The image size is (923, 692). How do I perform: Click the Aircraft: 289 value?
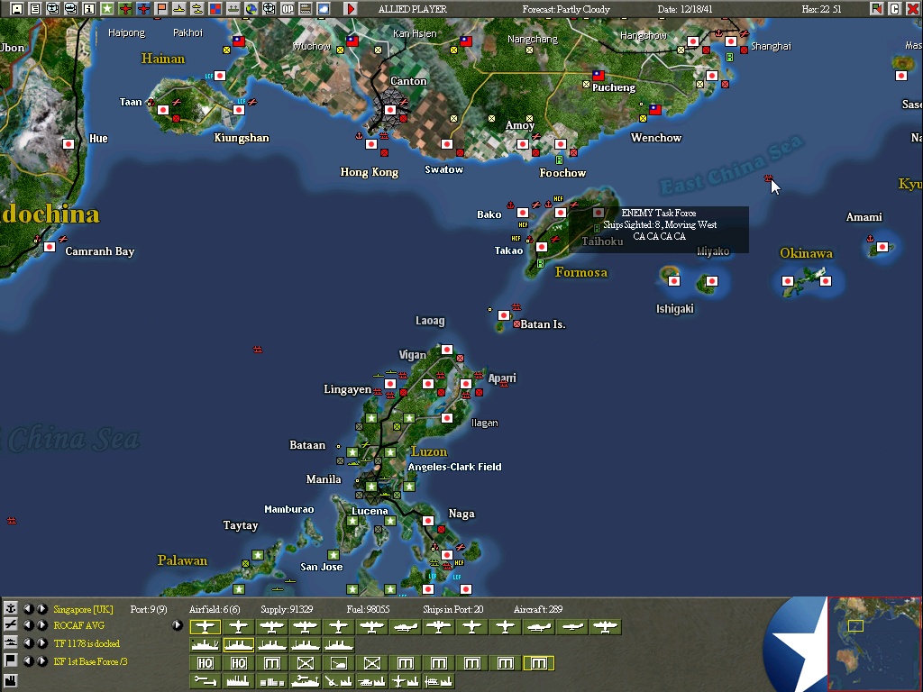tap(538, 609)
